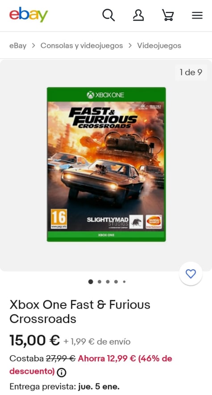The width and height of the screenshot is (212, 395).
Task: Select the second image carousel dot
Action: (x=100, y=282)
